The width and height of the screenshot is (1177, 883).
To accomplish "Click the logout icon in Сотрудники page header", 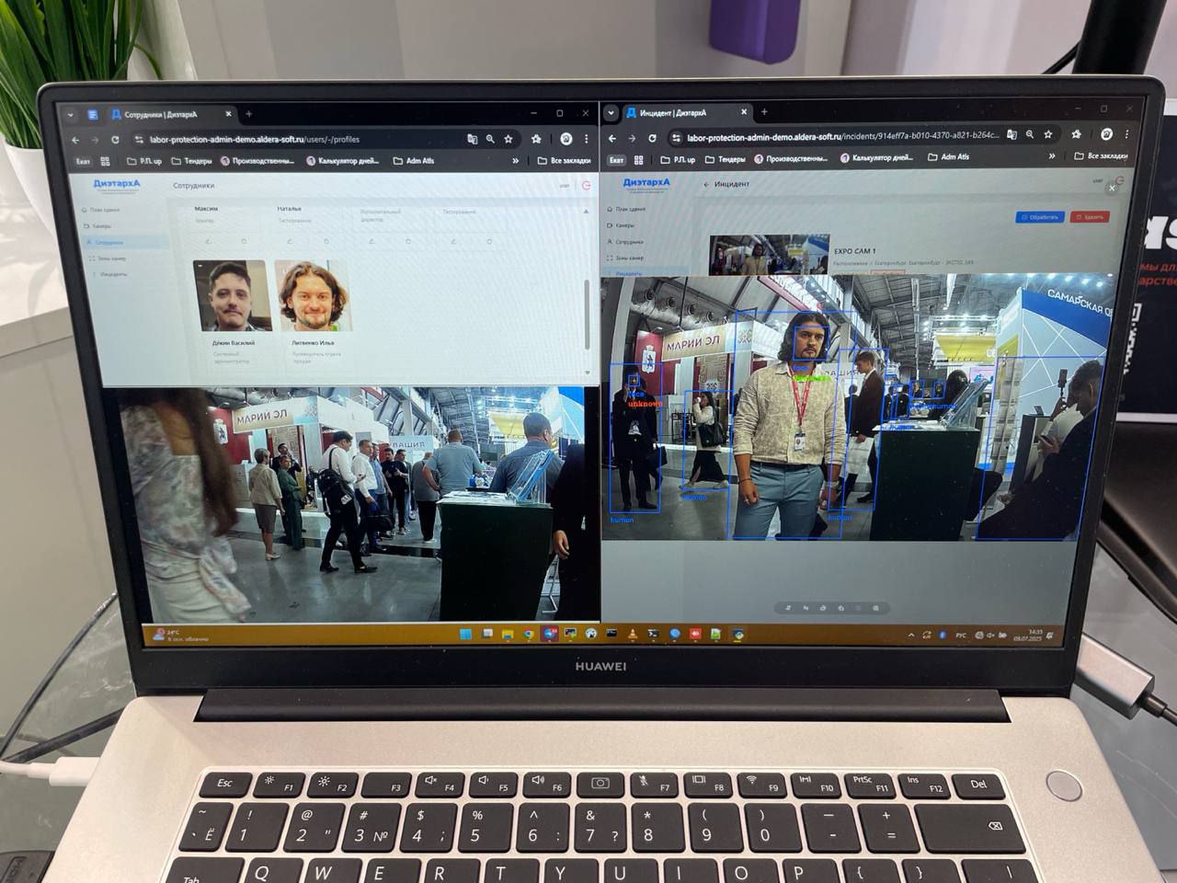I will 587,186.
